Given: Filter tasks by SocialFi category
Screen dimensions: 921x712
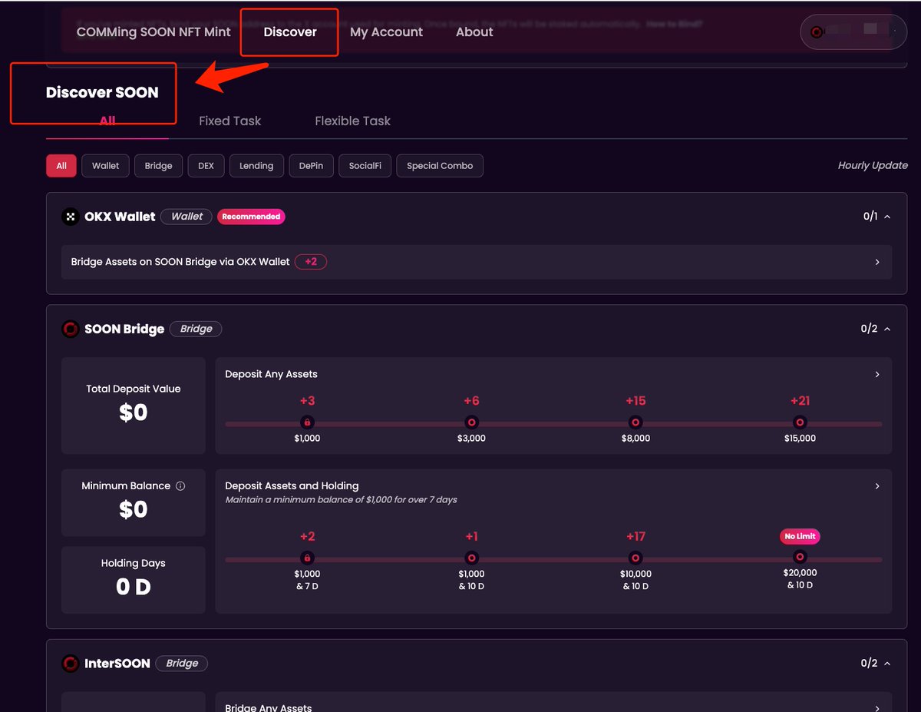Looking at the screenshot, I should (365, 166).
